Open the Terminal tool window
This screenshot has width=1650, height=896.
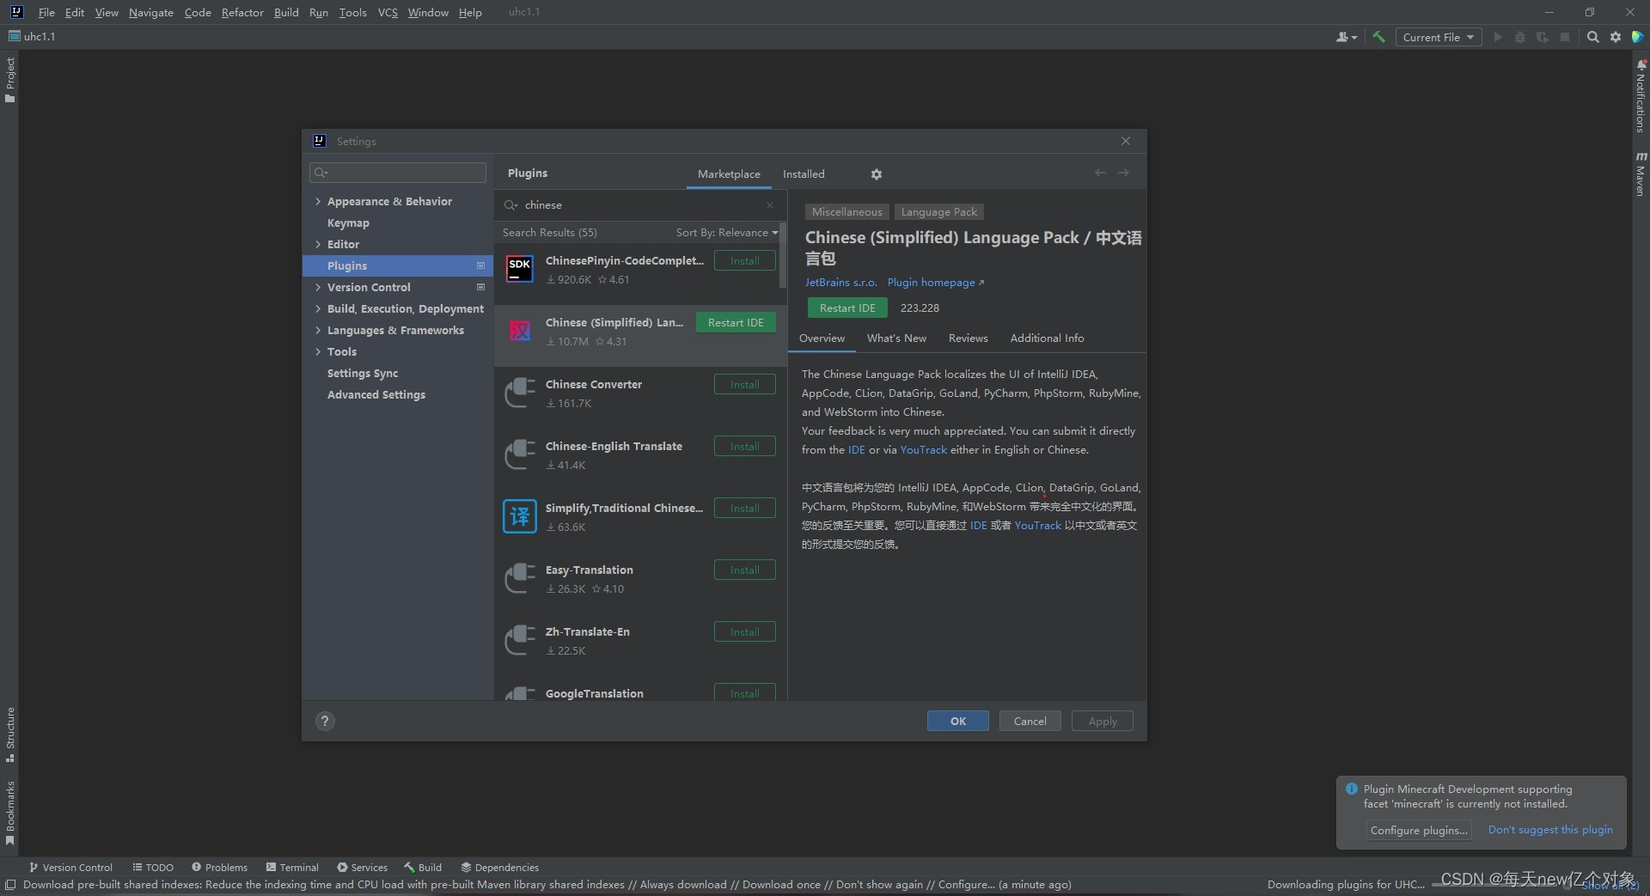point(292,868)
